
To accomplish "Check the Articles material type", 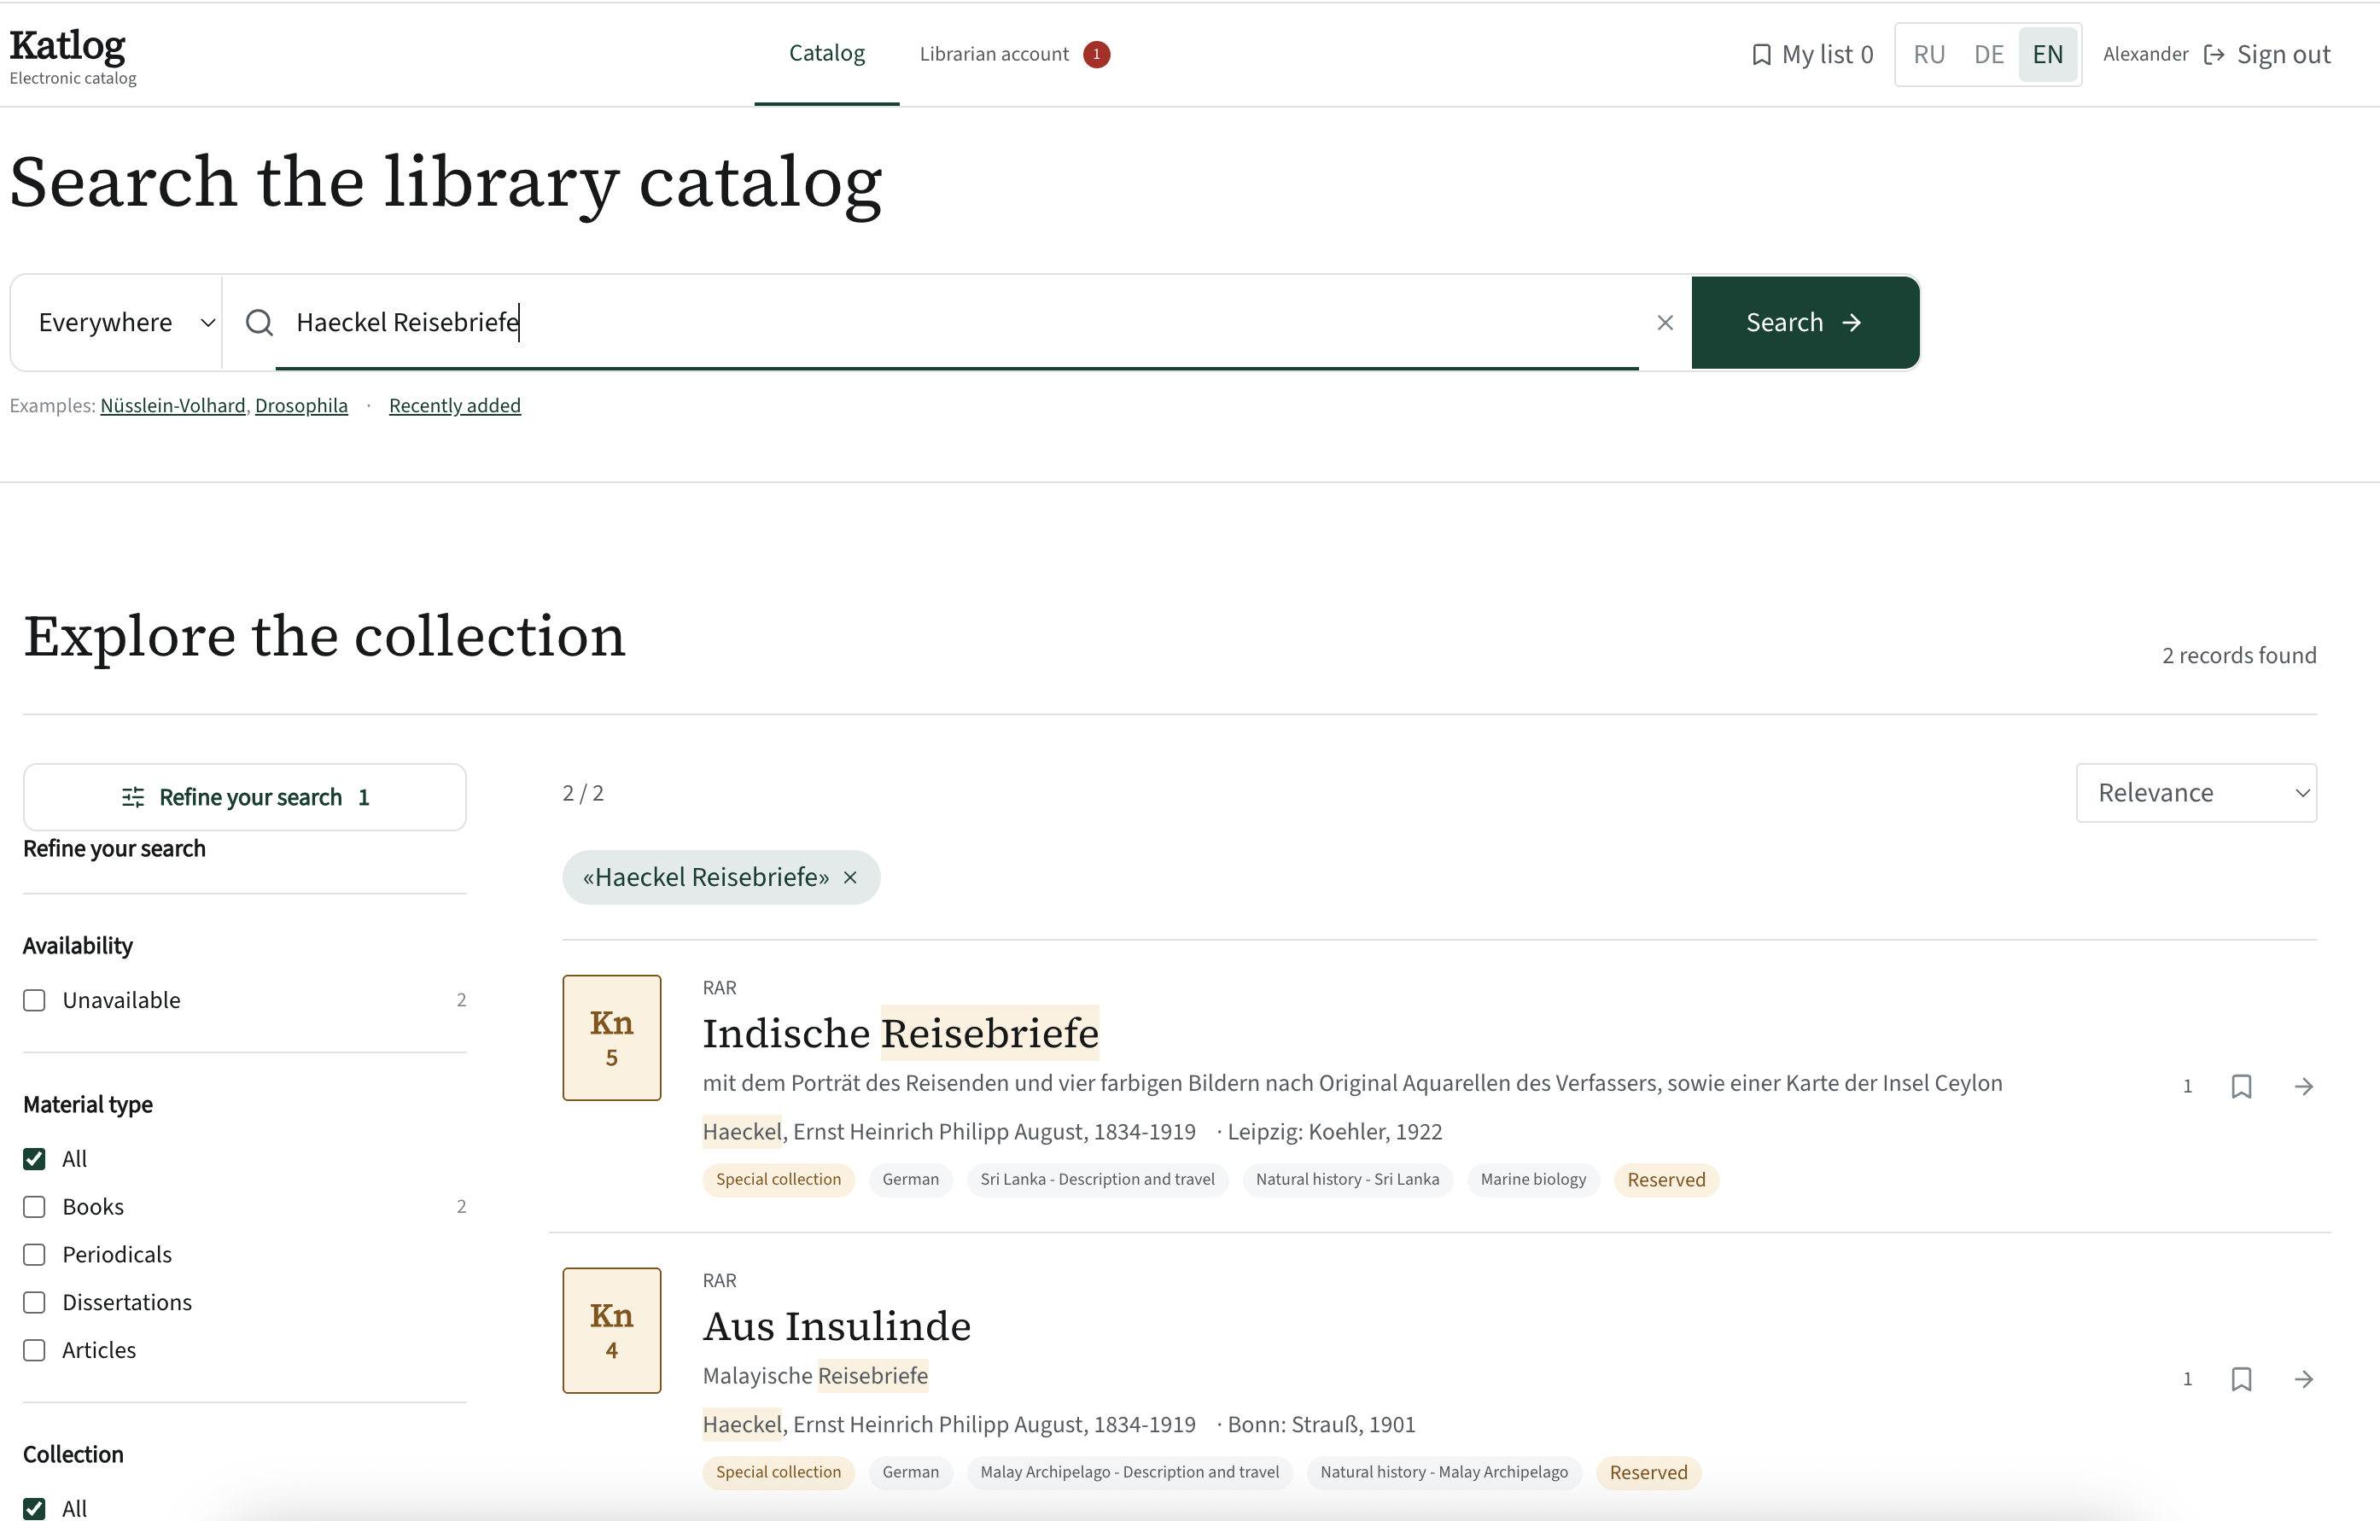I will pyautogui.click(x=35, y=1350).
